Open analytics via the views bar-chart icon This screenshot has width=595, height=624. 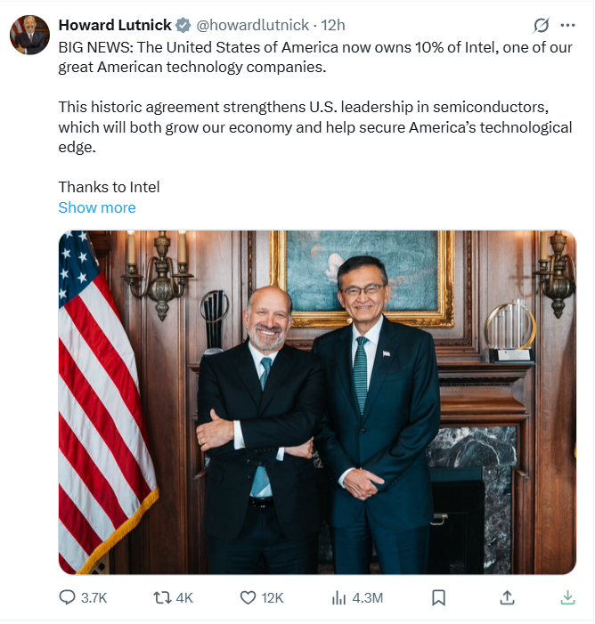click(338, 597)
